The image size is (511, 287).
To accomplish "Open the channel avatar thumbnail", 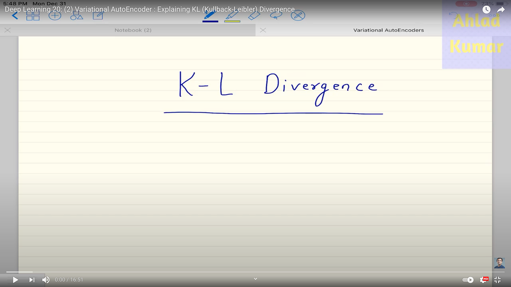I will [500, 262].
